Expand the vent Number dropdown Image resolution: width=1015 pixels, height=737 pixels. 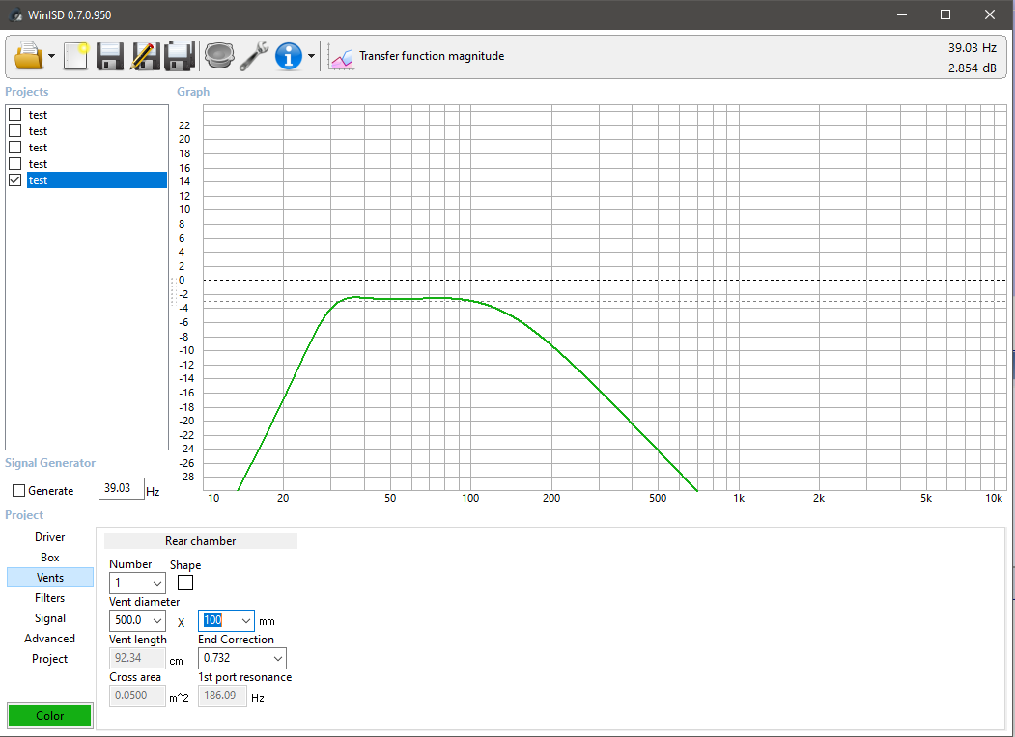pyautogui.click(x=156, y=583)
